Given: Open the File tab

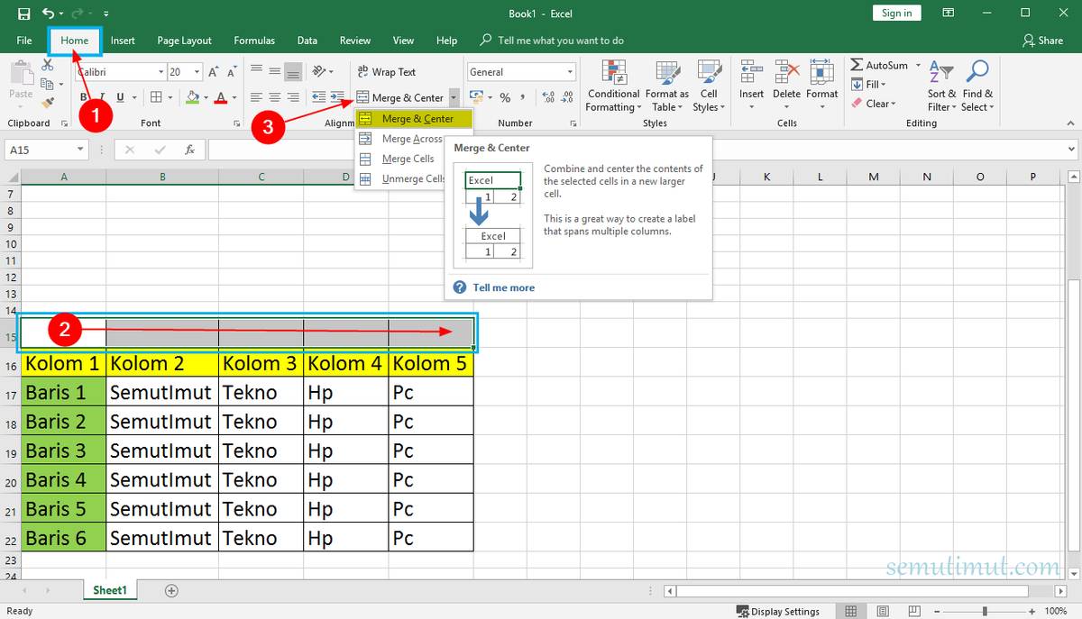Looking at the screenshot, I should pos(24,41).
